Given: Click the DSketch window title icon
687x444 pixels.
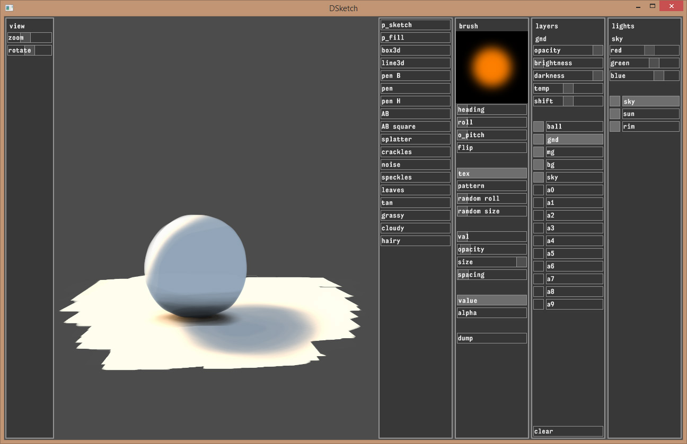Looking at the screenshot, I should (9, 7).
